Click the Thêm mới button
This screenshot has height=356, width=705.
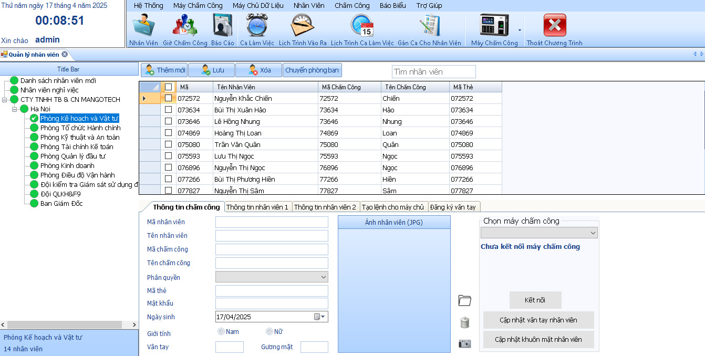coord(164,70)
